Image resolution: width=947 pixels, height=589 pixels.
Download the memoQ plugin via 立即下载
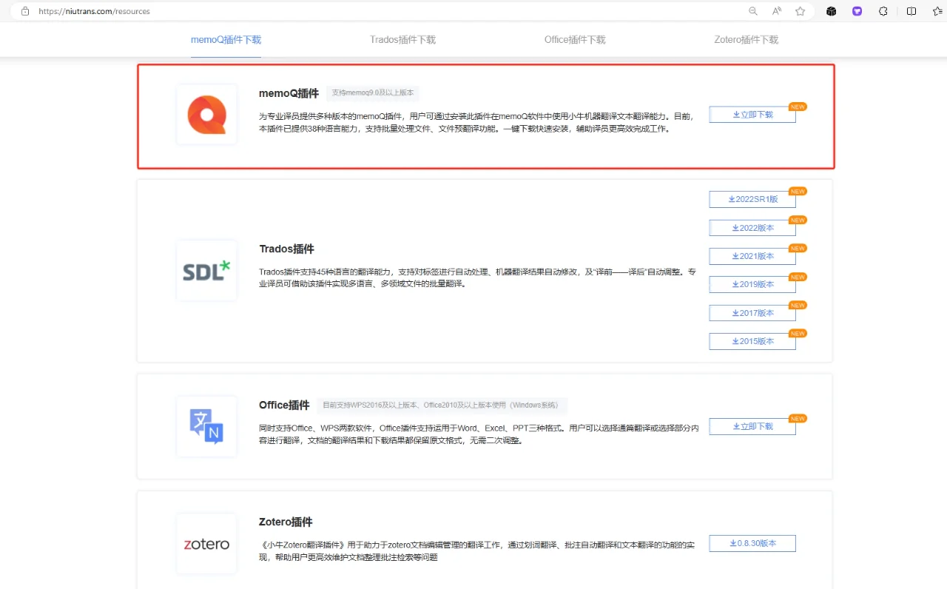(x=752, y=114)
